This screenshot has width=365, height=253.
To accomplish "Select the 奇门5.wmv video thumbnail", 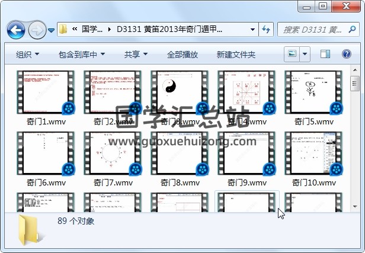I will click(x=313, y=92).
